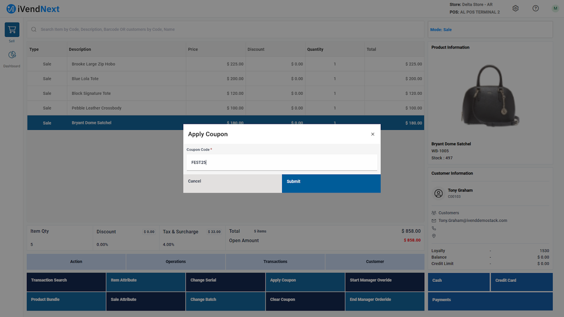Switch to the Transactions tab

pos(275,261)
